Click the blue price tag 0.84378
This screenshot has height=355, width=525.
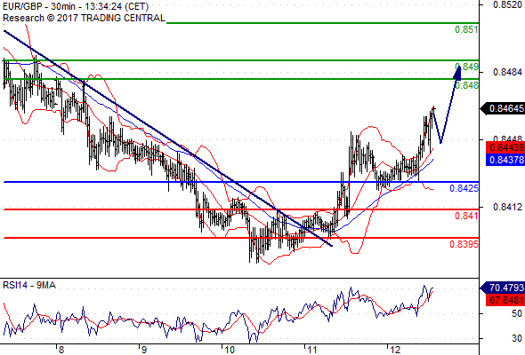[505, 160]
